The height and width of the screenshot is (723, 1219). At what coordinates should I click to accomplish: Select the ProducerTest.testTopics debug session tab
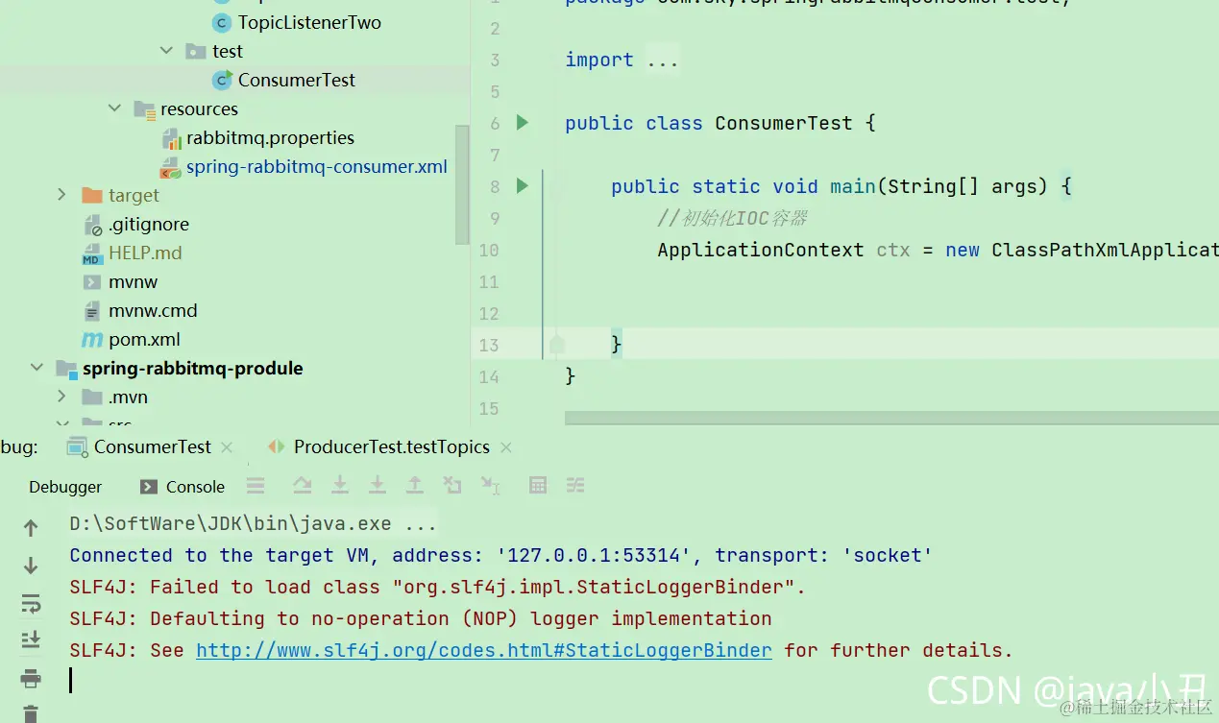tap(392, 446)
